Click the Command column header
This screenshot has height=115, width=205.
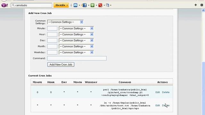point(125,82)
